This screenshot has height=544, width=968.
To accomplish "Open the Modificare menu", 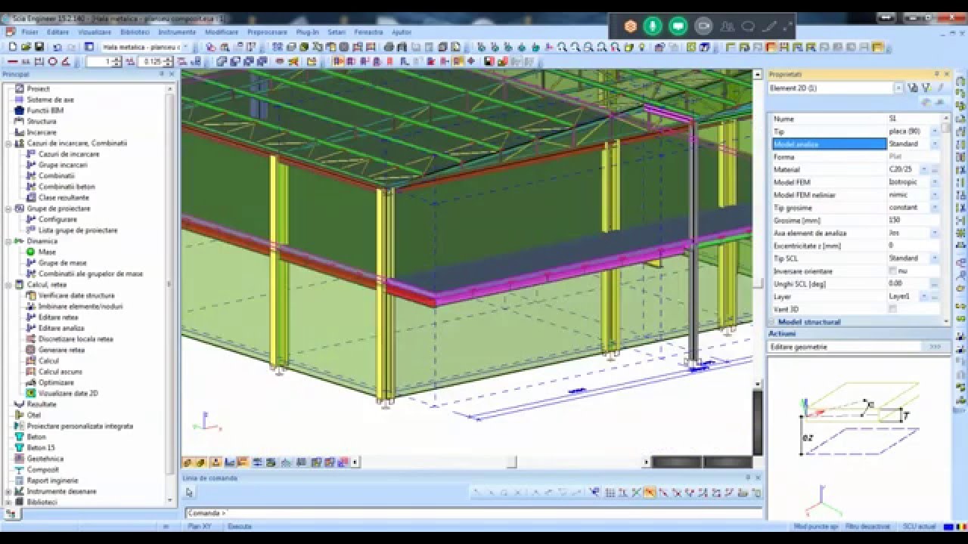I will point(222,32).
